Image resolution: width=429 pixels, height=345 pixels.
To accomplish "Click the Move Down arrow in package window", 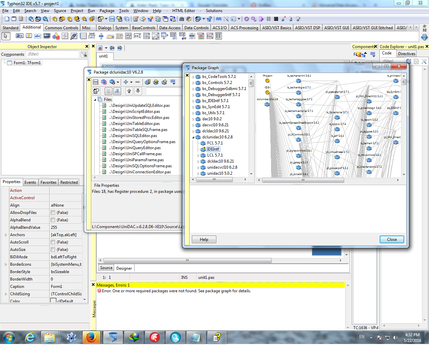I will (x=138, y=91).
